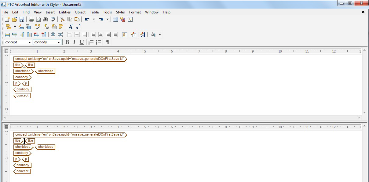Viewport: 369px width, 182px height.
Task: Click the title start tag in upper pane
Action: (18, 65)
